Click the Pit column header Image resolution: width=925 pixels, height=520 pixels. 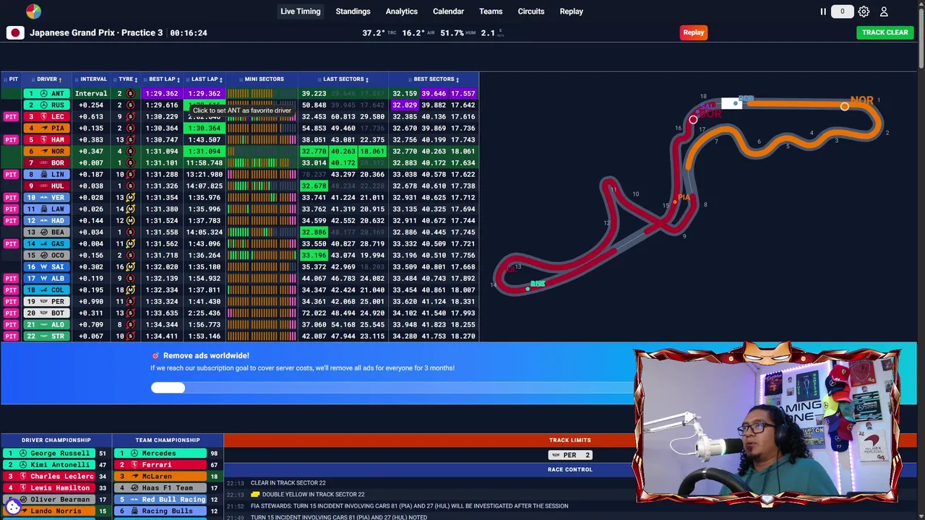pos(12,79)
